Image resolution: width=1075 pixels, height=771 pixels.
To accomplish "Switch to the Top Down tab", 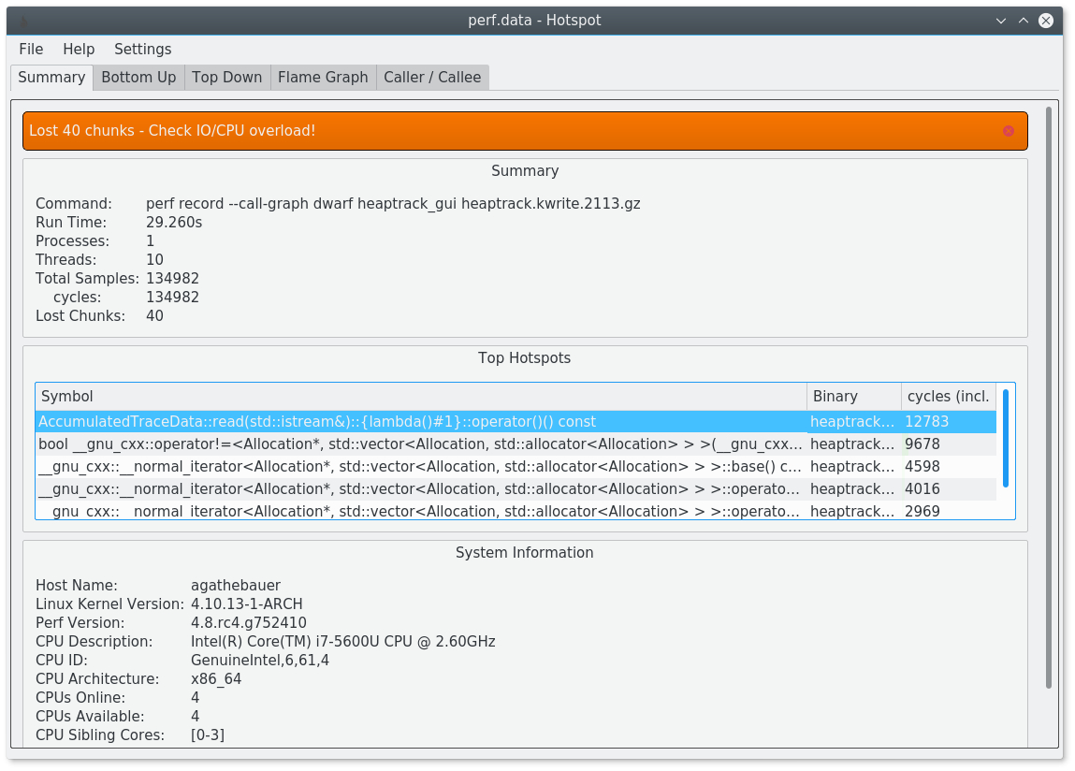I will (x=227, y=78).
